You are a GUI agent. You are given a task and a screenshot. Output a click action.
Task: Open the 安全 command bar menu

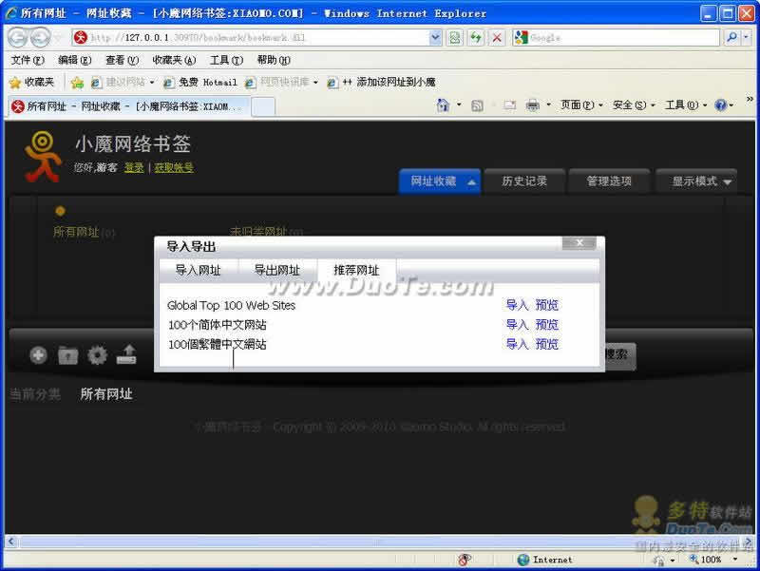click(634, 105)
